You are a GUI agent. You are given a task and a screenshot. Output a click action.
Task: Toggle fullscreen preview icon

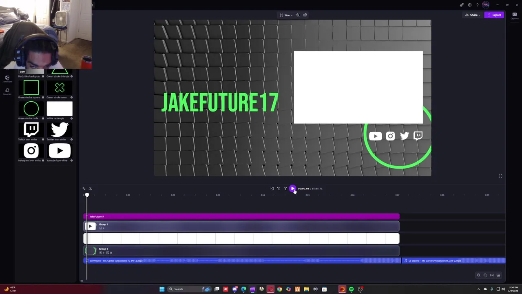tap(500, 176)
